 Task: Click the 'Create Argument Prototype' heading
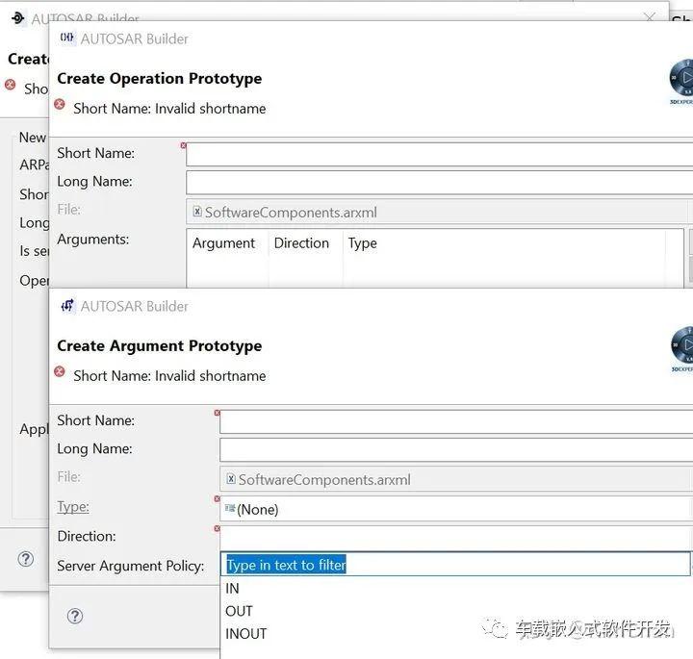point(159,345)
